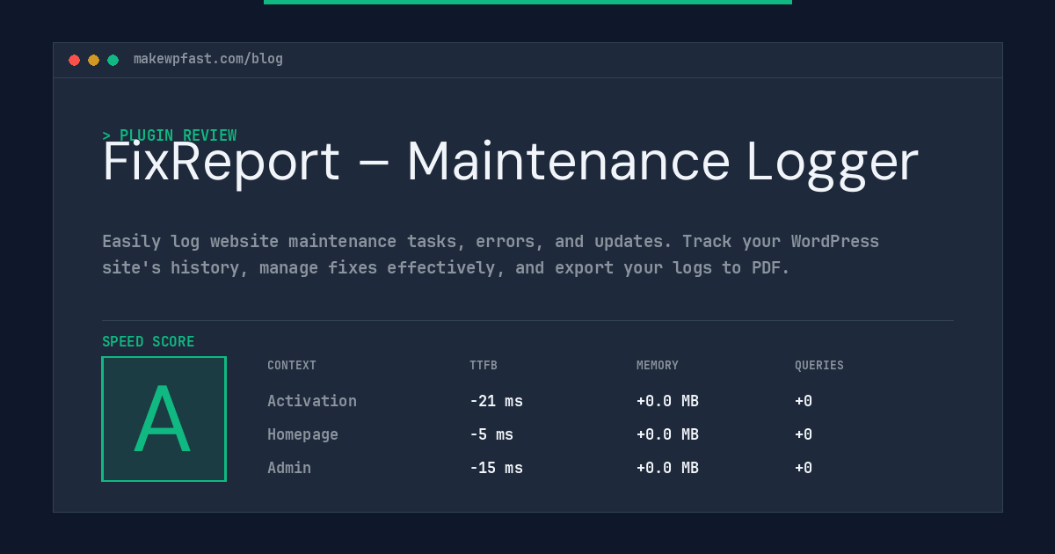Click the QUERIES column header
Screen dimensions: 1055x554
pyautogui.click(x=819, y=366)
